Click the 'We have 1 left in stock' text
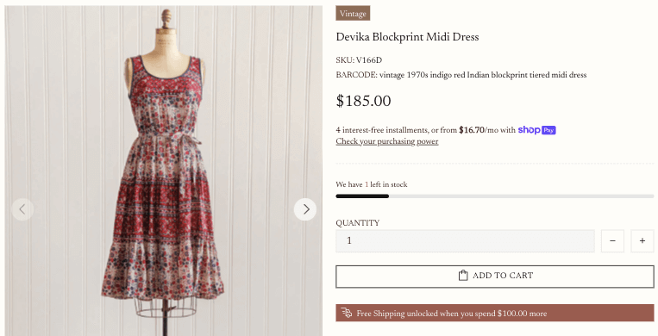 pos(372,184)
